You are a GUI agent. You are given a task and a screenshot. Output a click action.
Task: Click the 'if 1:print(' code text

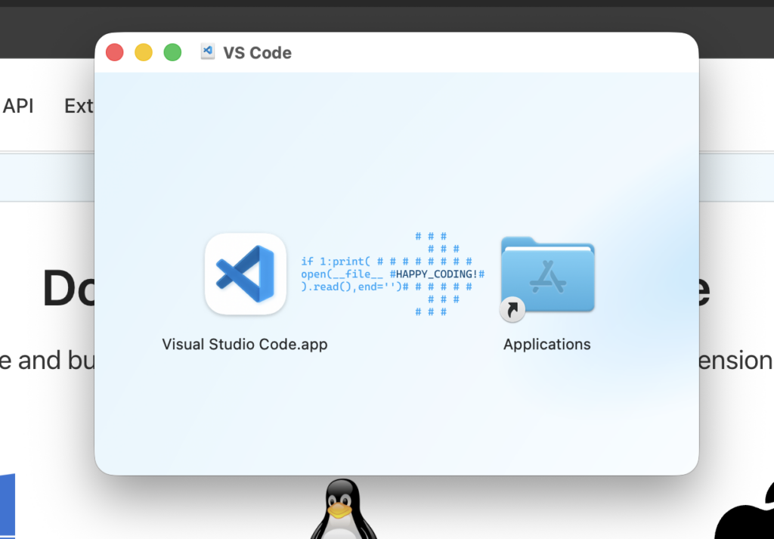[336, 262]
